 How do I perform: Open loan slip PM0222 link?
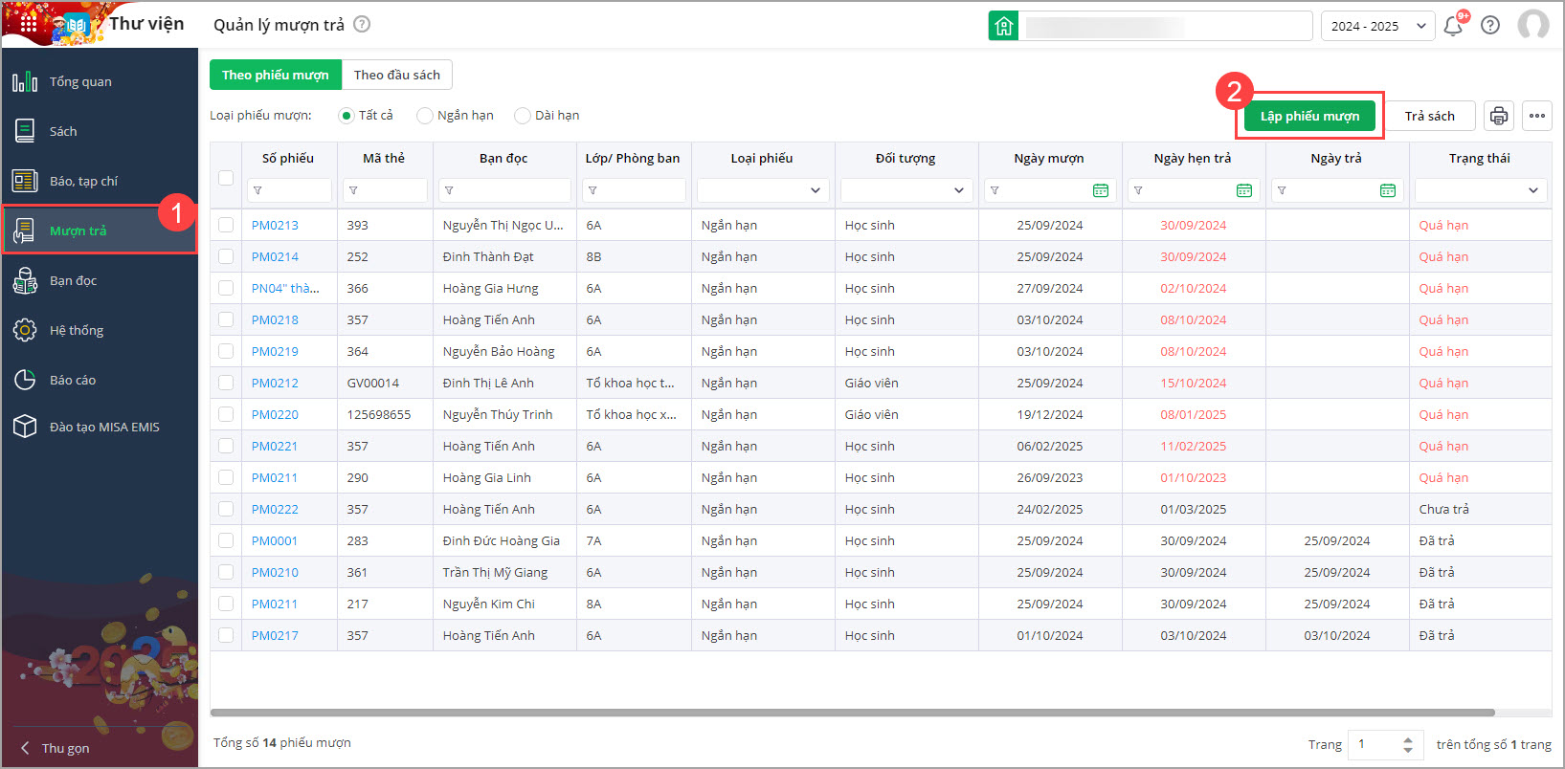[275, 509]
